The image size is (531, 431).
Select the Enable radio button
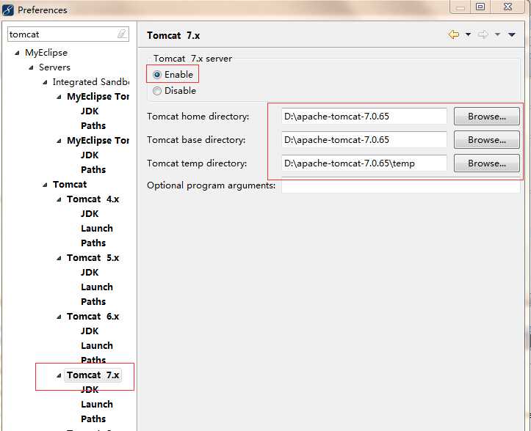pyautogui.click(x=156, y=75)
